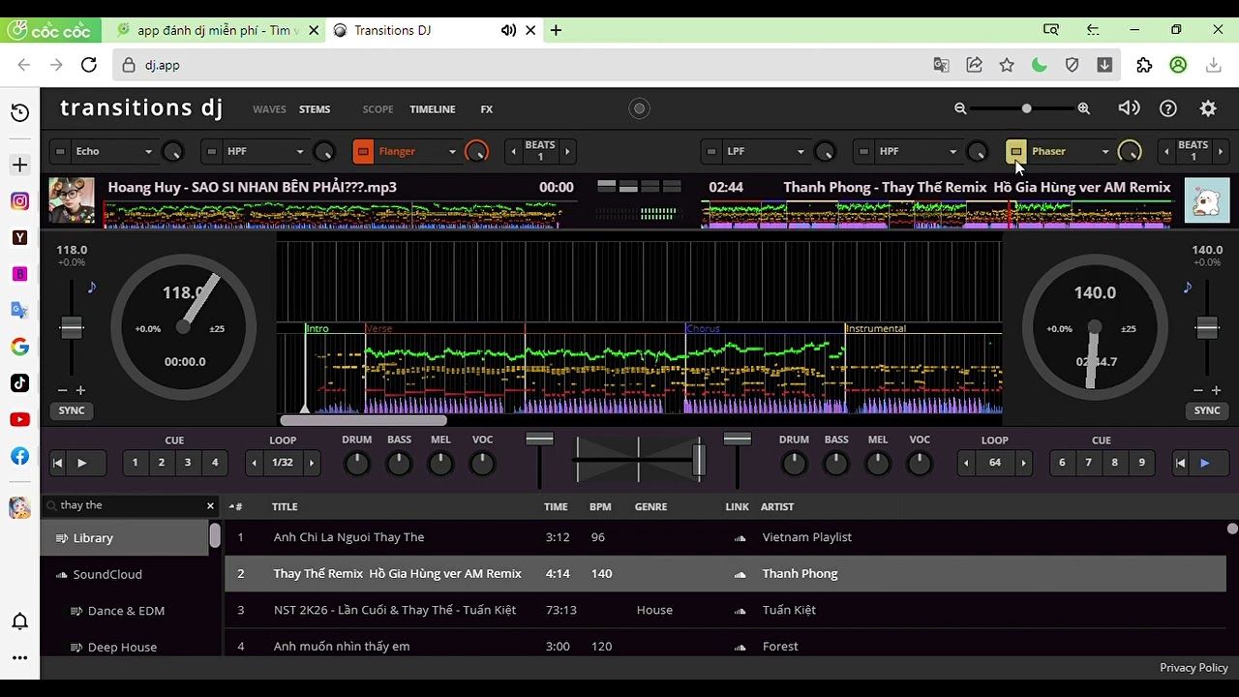Sort the track list by BPM column
The width and height of the screenshot is (1239, 697).
(x=600, y=506)
